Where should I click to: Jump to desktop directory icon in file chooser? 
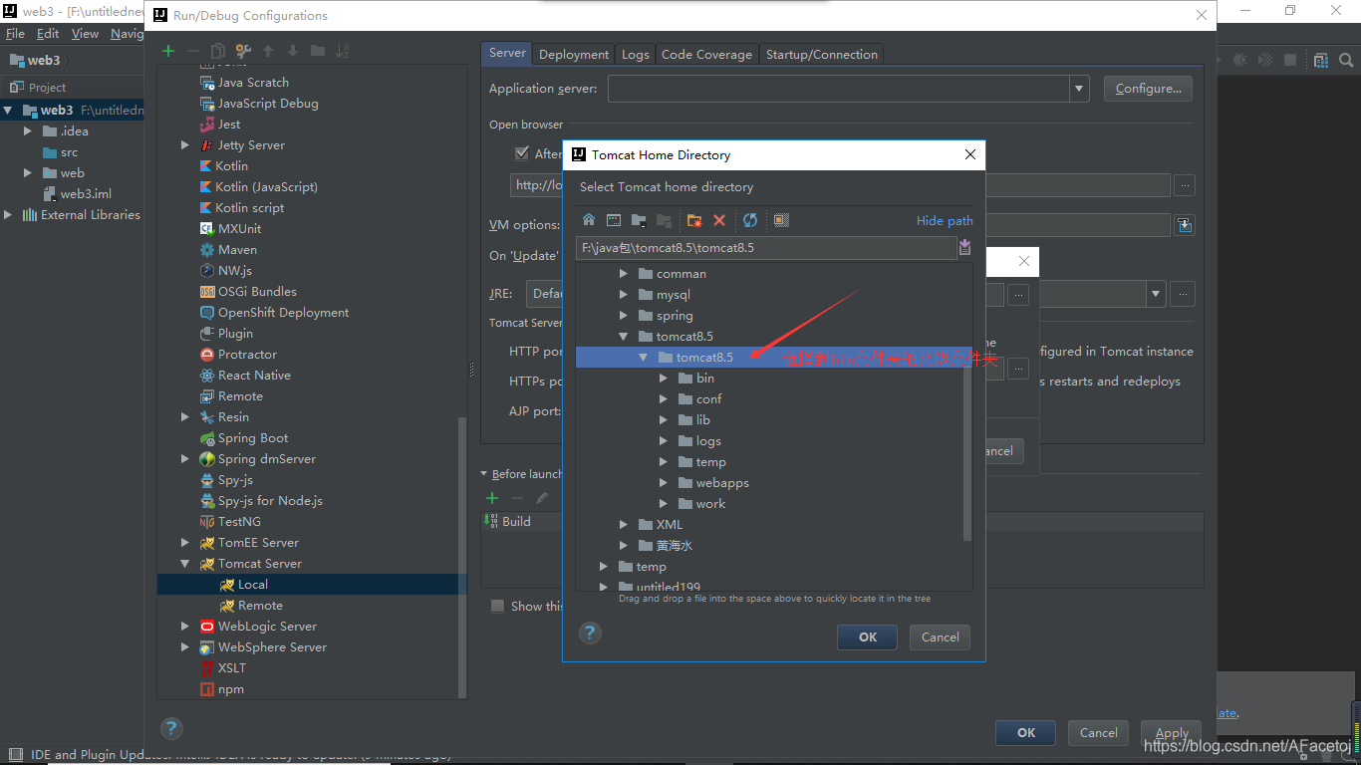click(x=614, y=220)
